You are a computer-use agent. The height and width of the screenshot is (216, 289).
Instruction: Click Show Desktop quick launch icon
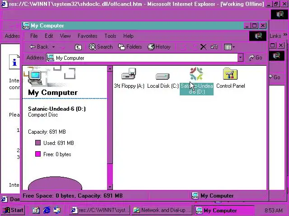click(36, 210)
